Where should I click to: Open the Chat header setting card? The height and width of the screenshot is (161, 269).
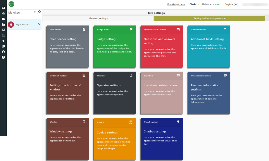click(67, 47)
